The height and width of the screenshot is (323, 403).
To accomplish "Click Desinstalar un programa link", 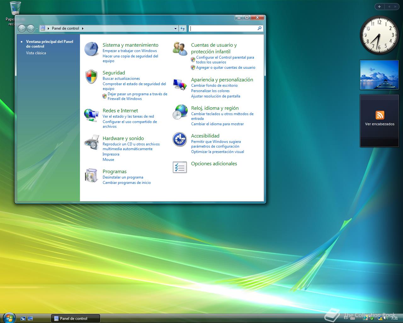I will (123, 177).
